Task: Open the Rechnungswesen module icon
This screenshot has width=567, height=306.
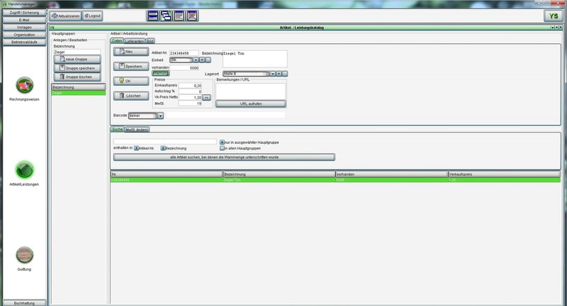Action: click(25, 85)
